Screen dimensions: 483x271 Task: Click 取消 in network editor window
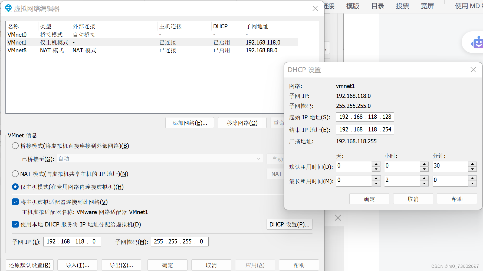211,265
